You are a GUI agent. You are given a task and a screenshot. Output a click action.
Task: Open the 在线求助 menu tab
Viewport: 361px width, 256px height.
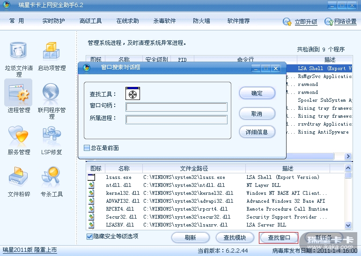(127, 21)
